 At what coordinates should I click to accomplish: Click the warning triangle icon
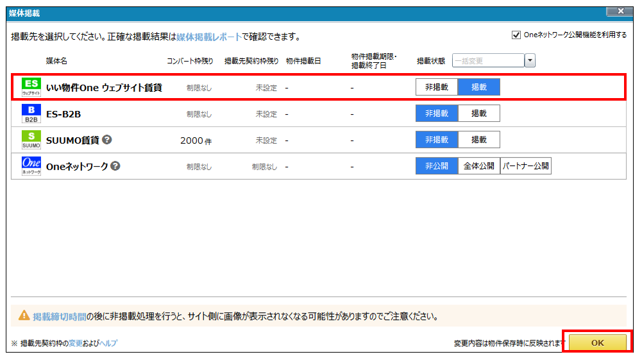click(x=24, y=315)
